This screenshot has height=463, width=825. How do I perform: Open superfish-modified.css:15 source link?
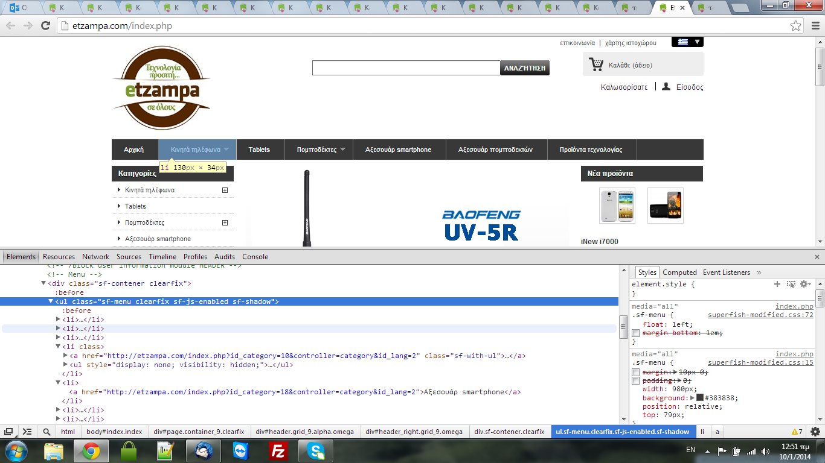[760, 363]
